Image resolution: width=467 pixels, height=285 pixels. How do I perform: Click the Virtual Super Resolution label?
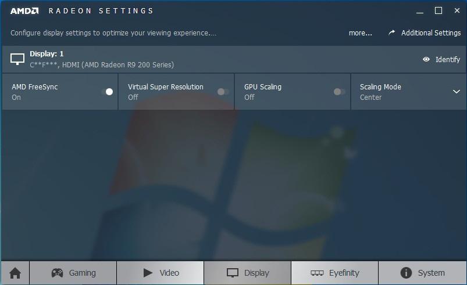click(166, 87)
